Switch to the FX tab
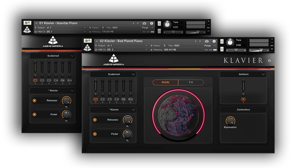This screenshot has height=168, width=293. [x=191, y=82]
